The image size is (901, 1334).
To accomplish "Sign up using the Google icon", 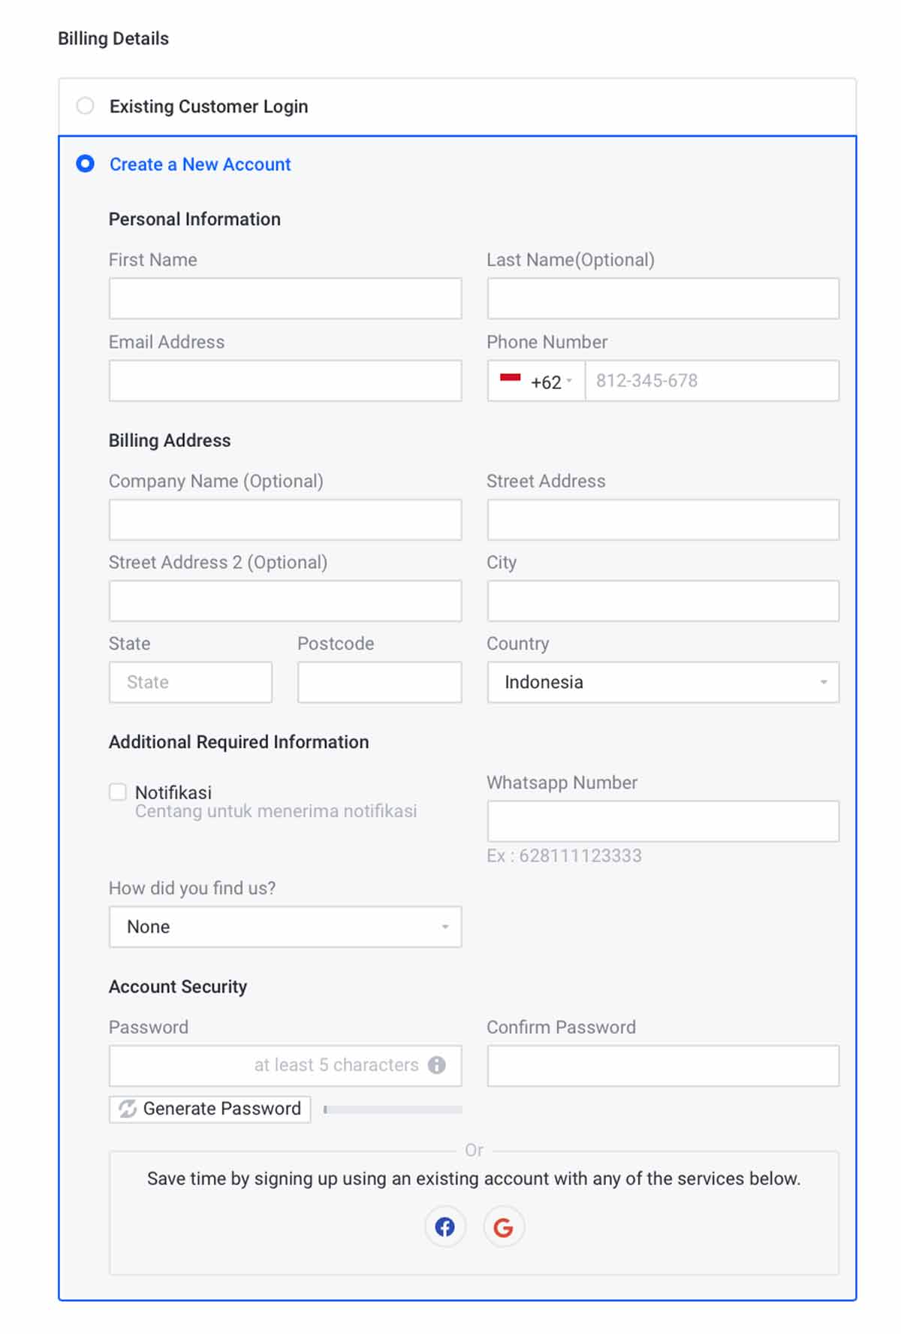I will 504,1227.
